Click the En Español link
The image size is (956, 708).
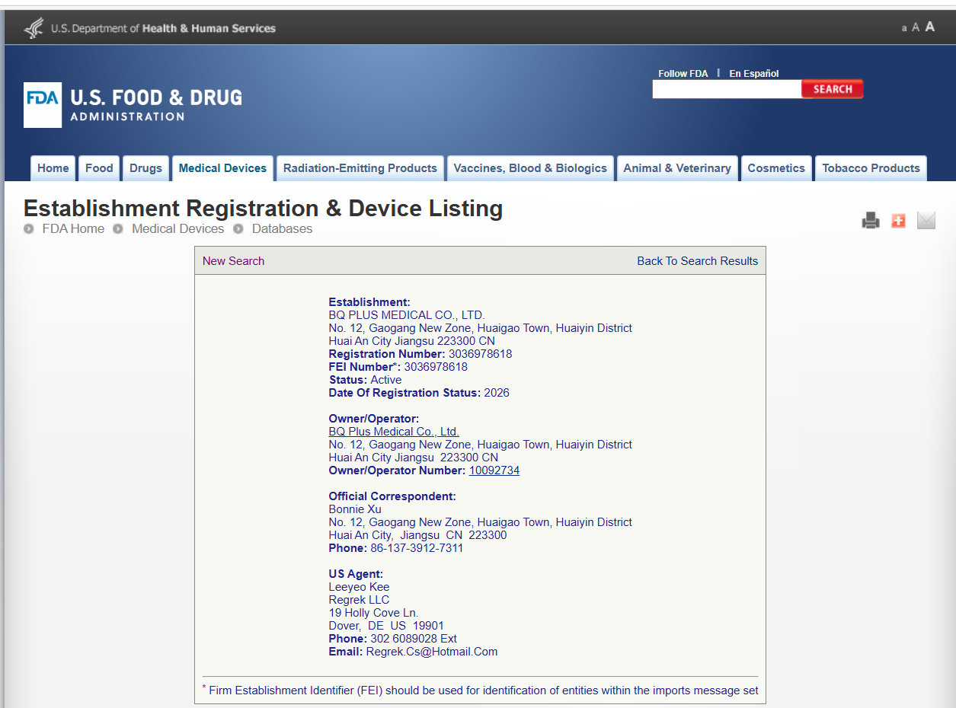coord(754,74)
